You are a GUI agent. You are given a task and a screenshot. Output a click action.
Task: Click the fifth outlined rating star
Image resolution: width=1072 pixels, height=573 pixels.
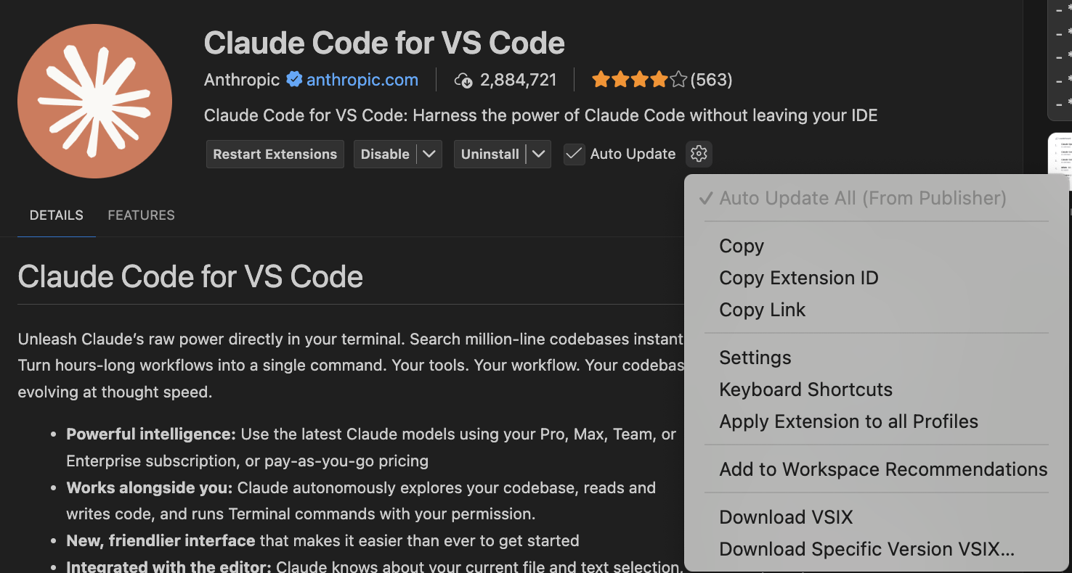click(x=678, y=79)
